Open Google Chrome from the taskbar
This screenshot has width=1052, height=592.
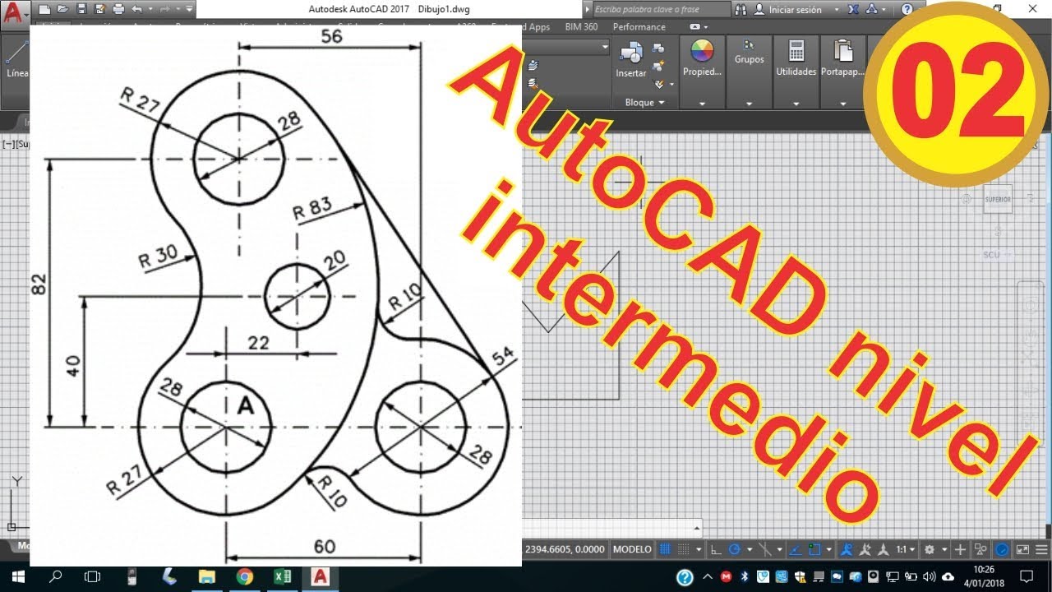(244, 576)
